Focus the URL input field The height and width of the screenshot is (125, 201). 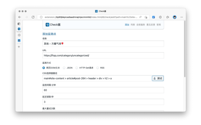pos(103,56)
